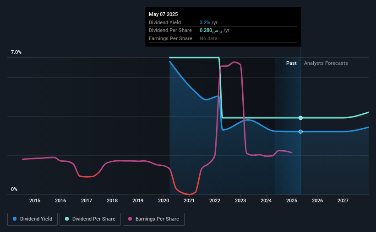Click the 2027 x-axis label
The height and width of the screenshot is (232, 376).
point(343,200)
